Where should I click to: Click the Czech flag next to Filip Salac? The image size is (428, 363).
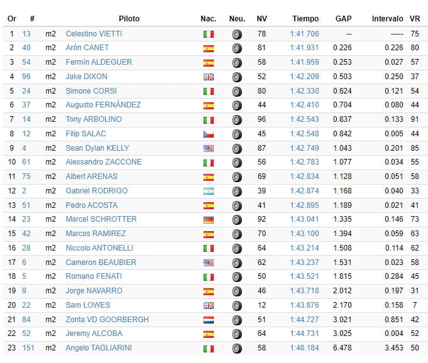coord(209,134)
